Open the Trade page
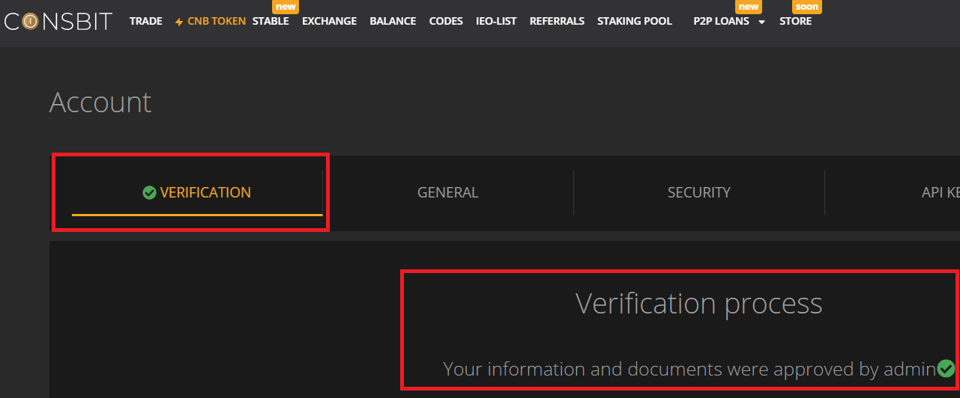The height and width of the screenshot is (398, 960). click(x=146, y=21)
